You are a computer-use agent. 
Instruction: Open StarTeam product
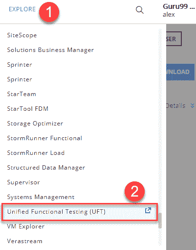[22, 94]
